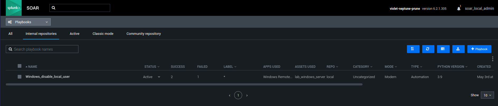The width and height of the screenshot is (498, 106).
Task: Select all playbooks with header checkbox
Action: [20, 66]
